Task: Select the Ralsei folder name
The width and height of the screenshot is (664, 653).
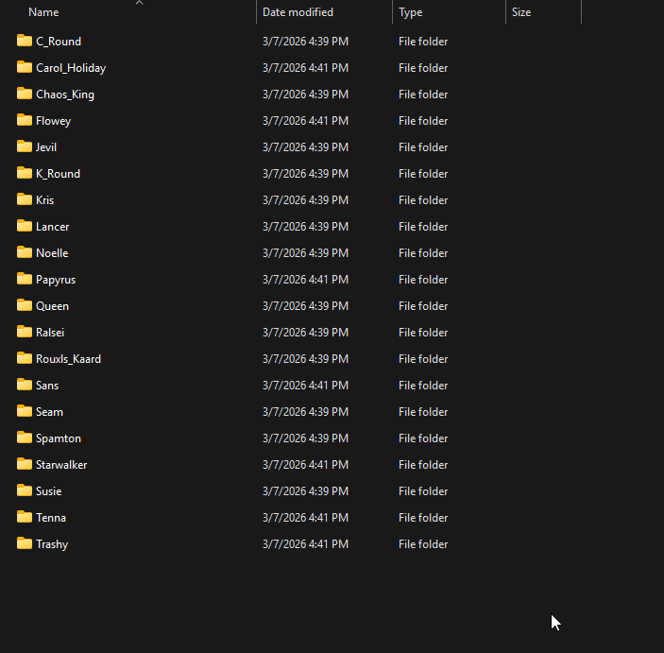Action: 50,333
